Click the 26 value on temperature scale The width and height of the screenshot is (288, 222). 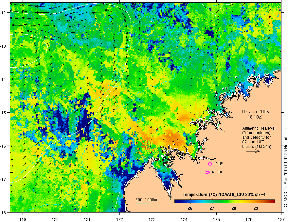(x=190, y=208)
